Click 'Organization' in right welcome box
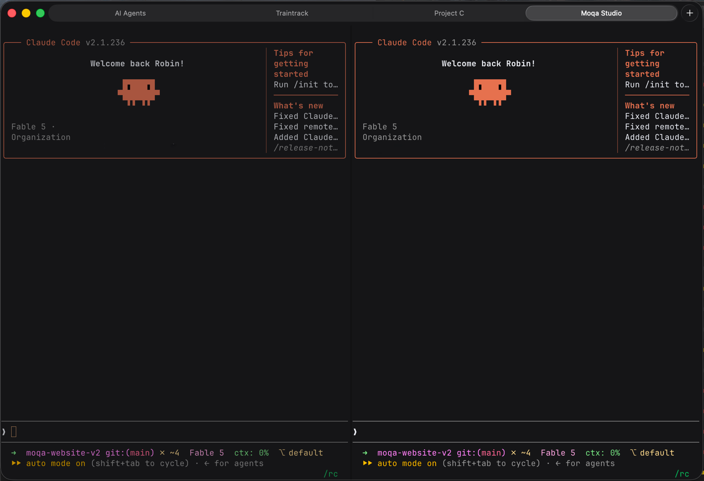The width and height of the screenshot is (704, 481). (x=392, y=137)
